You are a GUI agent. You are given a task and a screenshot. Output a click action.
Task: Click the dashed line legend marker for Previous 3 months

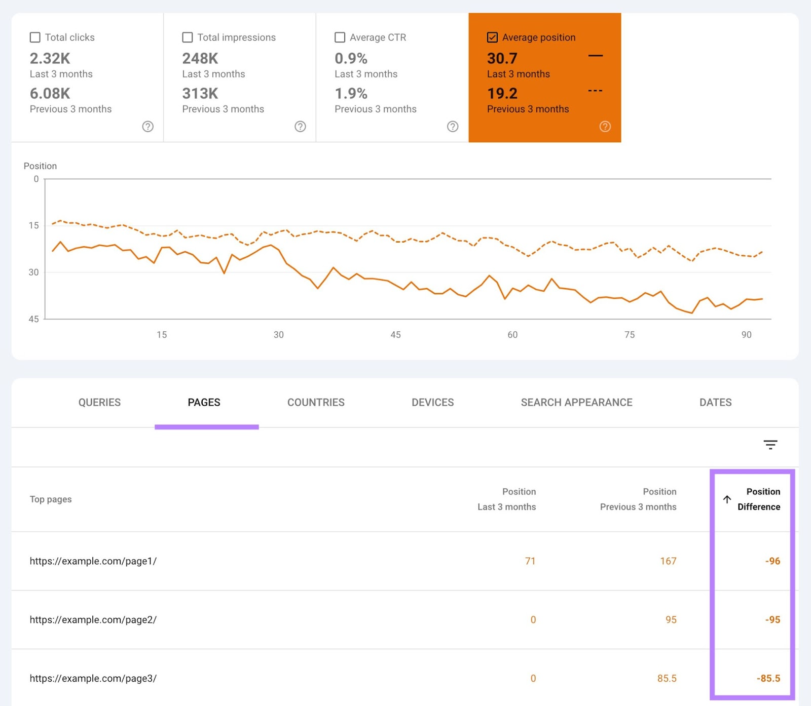click(x=596, y=90)
